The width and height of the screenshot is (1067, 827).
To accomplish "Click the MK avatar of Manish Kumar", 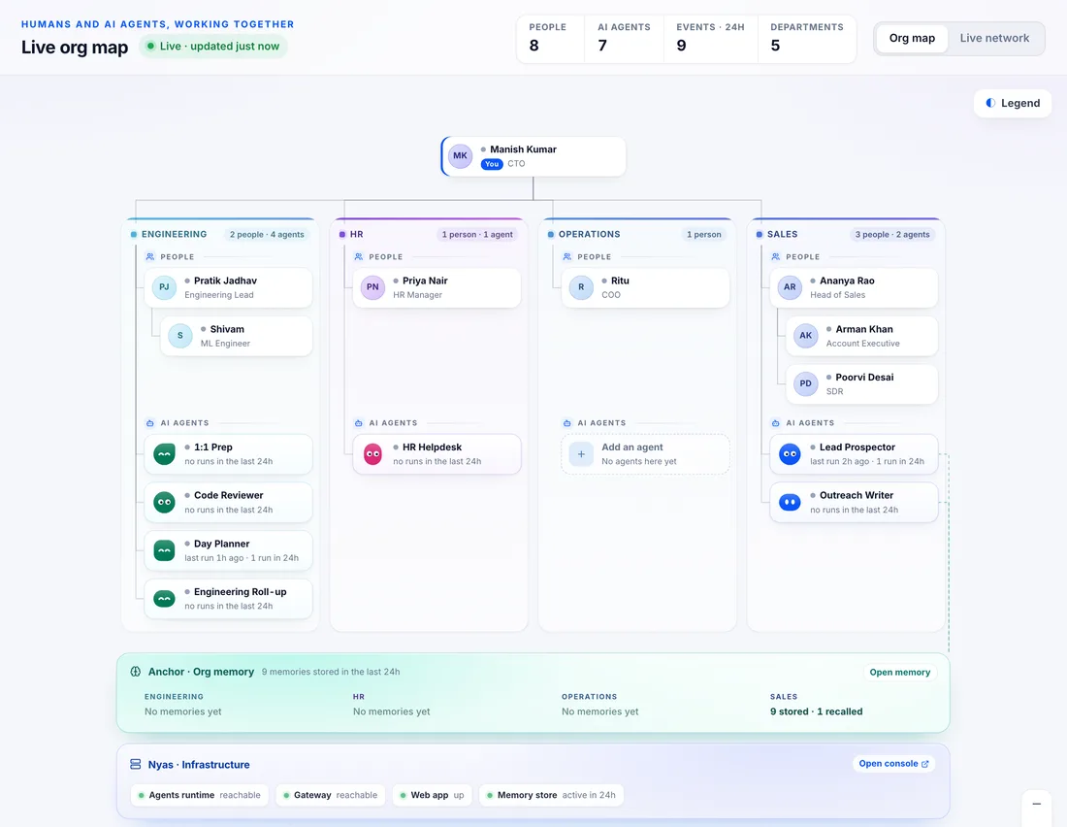I will click(460, 156).
